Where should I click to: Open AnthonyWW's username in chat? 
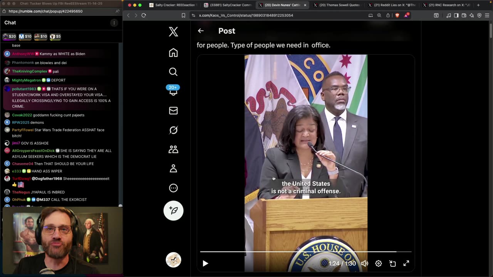(23, 54)
